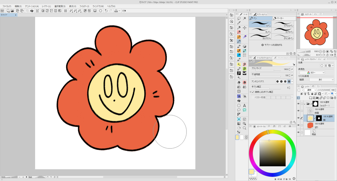This screenshot has height=181, width=337.
Task: Tick the checkbox beside the 用紙 layer
Action: 302,132
